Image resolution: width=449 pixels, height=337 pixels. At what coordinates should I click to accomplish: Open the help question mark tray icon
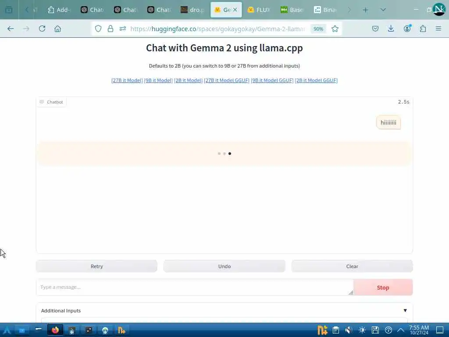(x=388, y=330)
